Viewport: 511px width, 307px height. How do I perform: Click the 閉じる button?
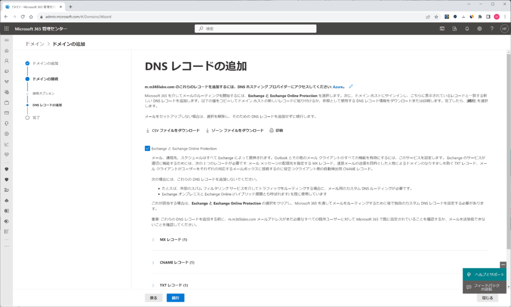point(488,298)
